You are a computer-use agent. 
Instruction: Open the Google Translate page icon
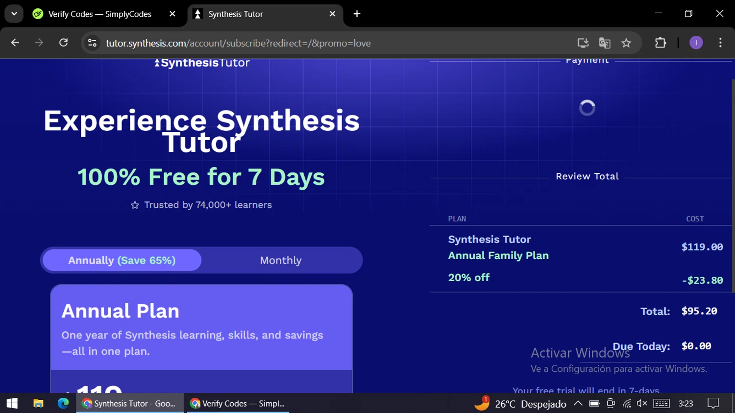point(605,43)
